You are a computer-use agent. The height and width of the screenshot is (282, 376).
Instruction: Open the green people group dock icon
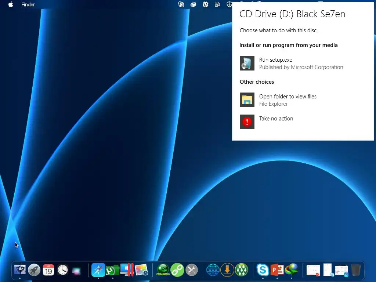click(x=242, y=270)
